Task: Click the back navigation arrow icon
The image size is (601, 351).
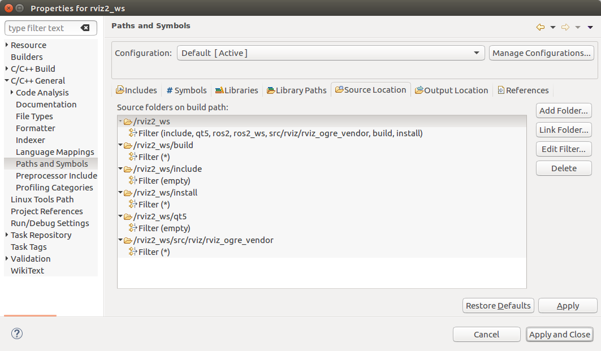Action: coord(540,27)
